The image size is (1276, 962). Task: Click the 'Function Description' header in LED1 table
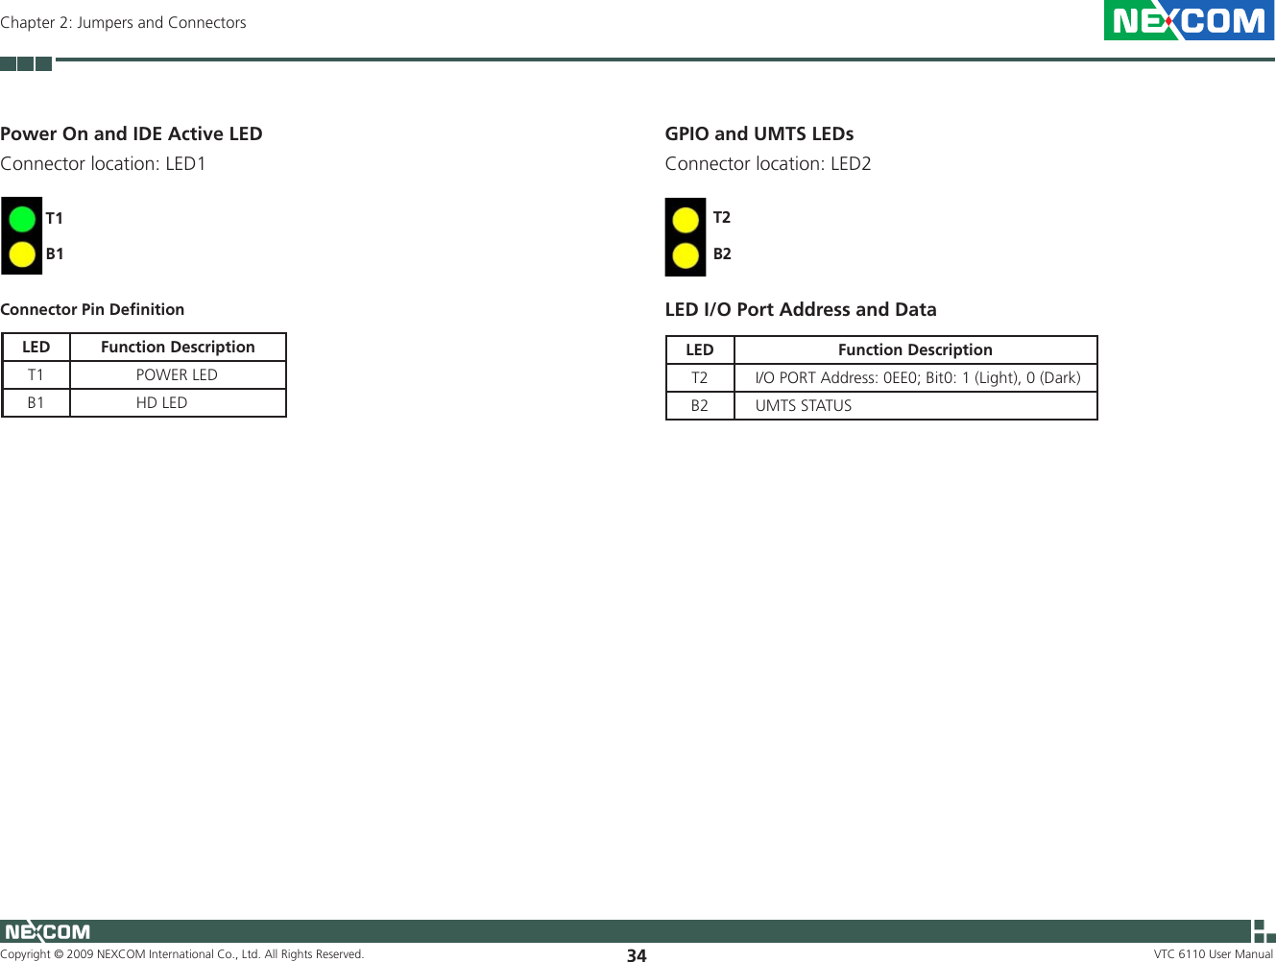(x=178, y=347)
